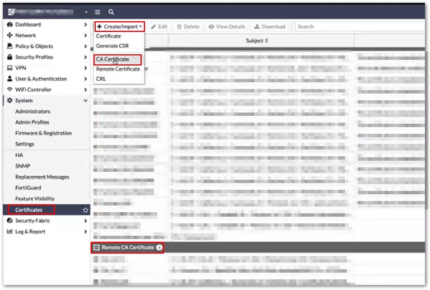Click the Log & Report chart icon
The height and width of the screenshot is (290, 430).
pyautogui.click(x=10, y=232)
